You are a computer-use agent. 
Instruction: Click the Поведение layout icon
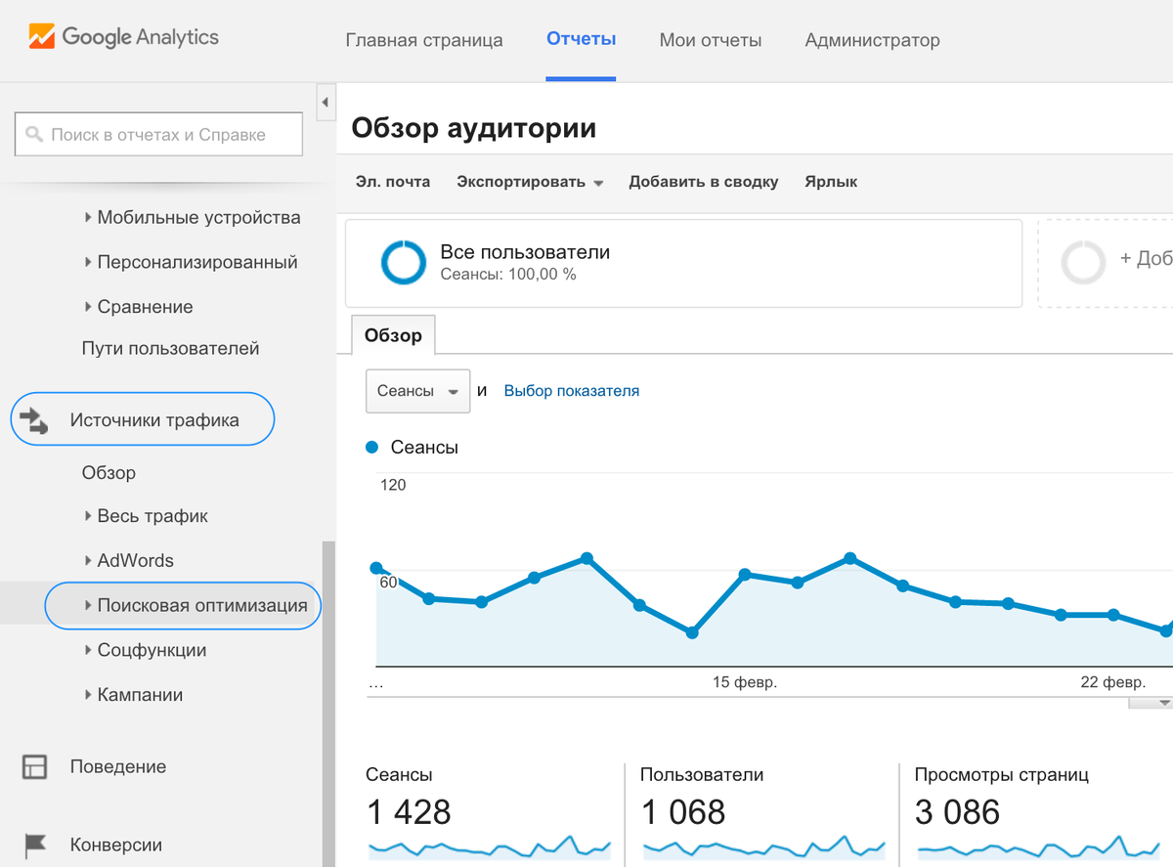(34, 766)
